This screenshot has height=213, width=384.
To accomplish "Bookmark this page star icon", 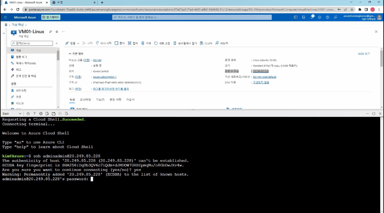I will pyautogui.click(x=352, y=10).
